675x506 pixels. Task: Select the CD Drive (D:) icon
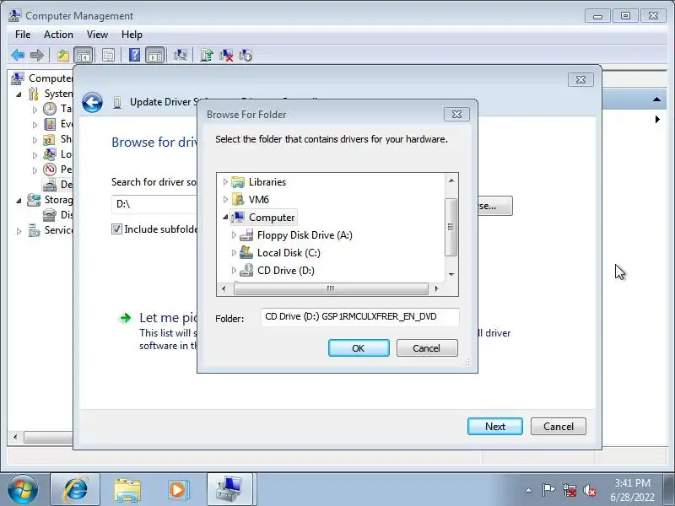246,270
